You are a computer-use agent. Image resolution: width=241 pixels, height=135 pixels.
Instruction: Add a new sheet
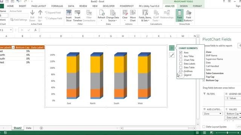[41, 128]
